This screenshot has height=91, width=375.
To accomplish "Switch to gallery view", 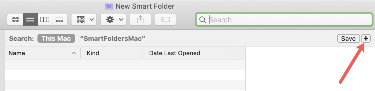I will click(60, 20).
